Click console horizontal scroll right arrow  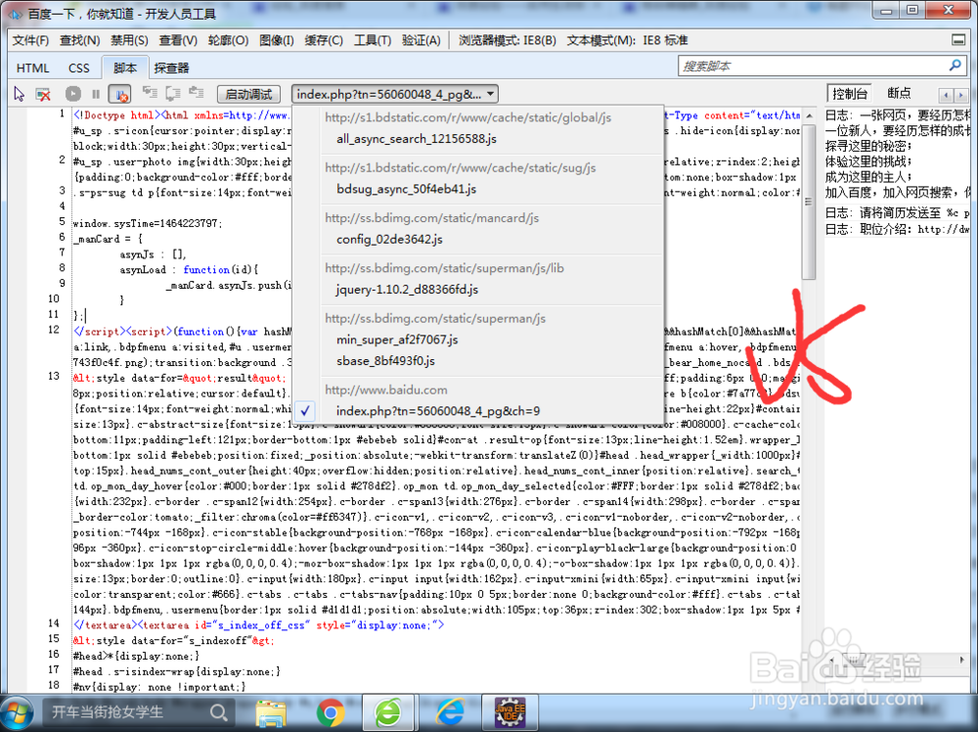point(961,660)
